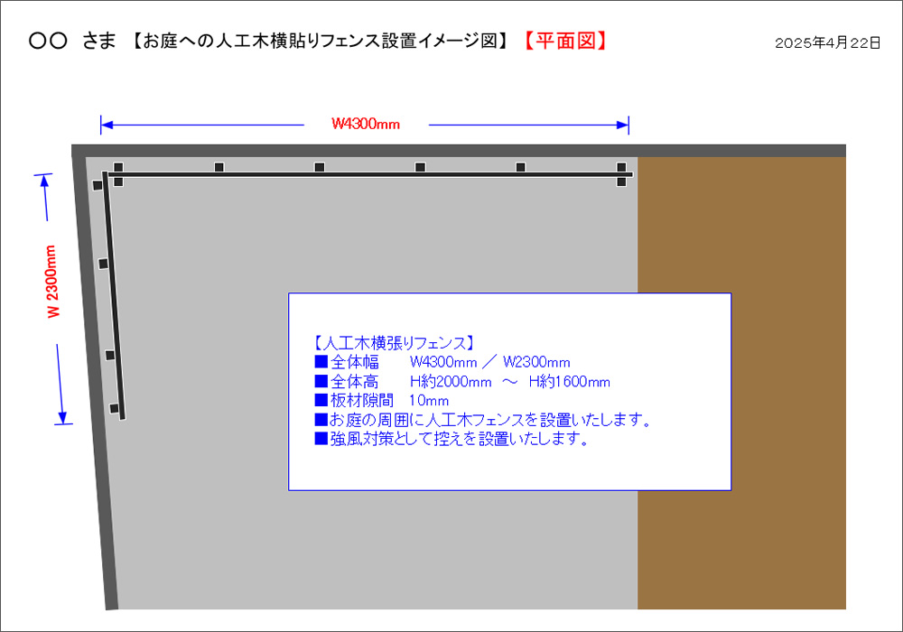Click the red 【平面図】 heading

(x=565, y=42)
